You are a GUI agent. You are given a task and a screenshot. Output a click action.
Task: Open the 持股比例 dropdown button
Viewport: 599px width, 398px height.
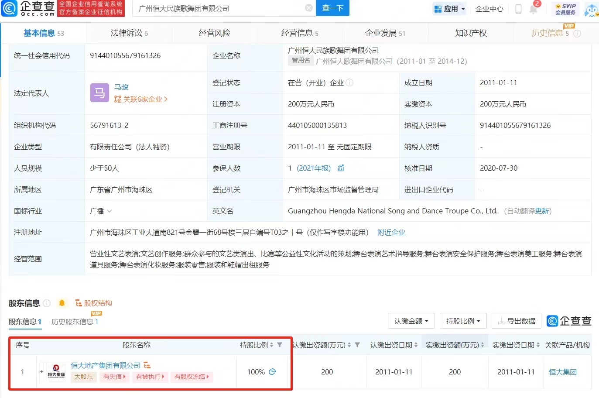click(x=463, y=321)
